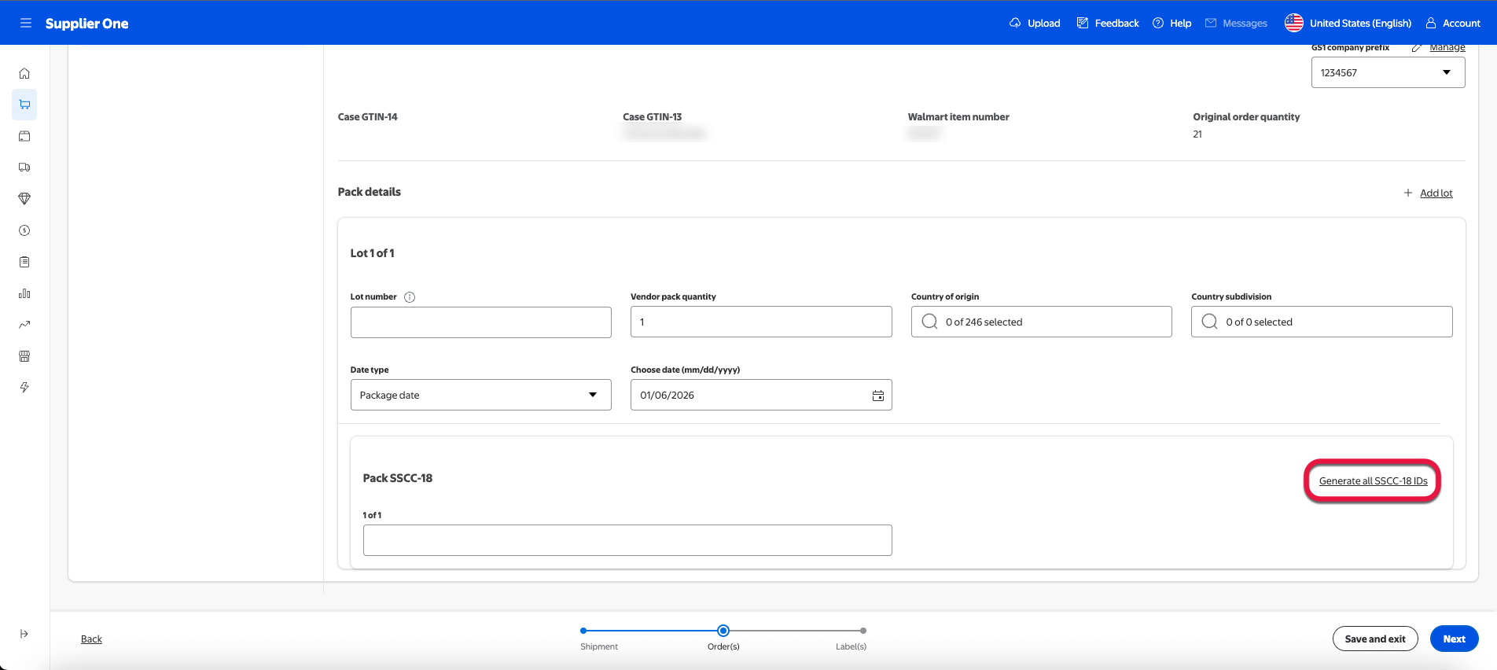Open the diamond icon section in sidebar

click(24, 199)
